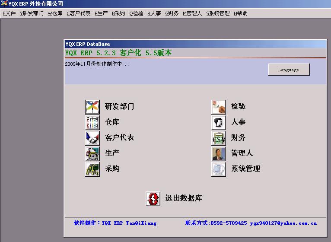
Task: Click the 软件制作:YQX ERP YanQiXiang text
Action: coord(115,223)
